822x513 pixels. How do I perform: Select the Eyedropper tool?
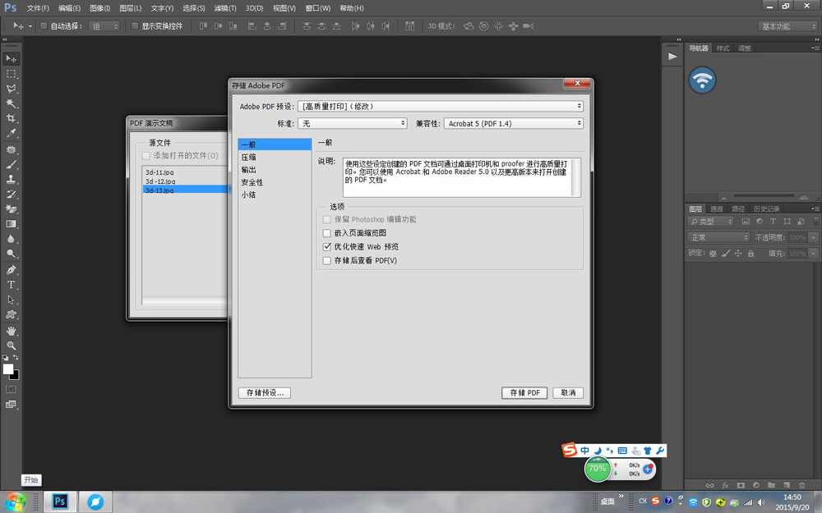[x=11, y=133]
